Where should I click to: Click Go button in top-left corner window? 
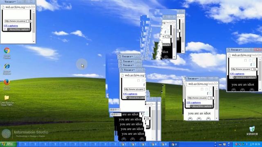point(29,21)
